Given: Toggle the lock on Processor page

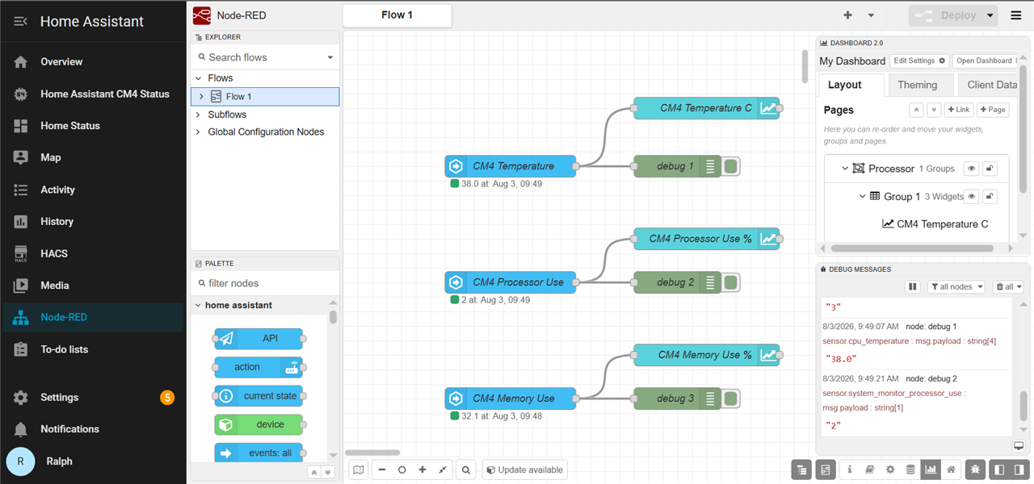Looking at the screenshot, I should point(990,169).
